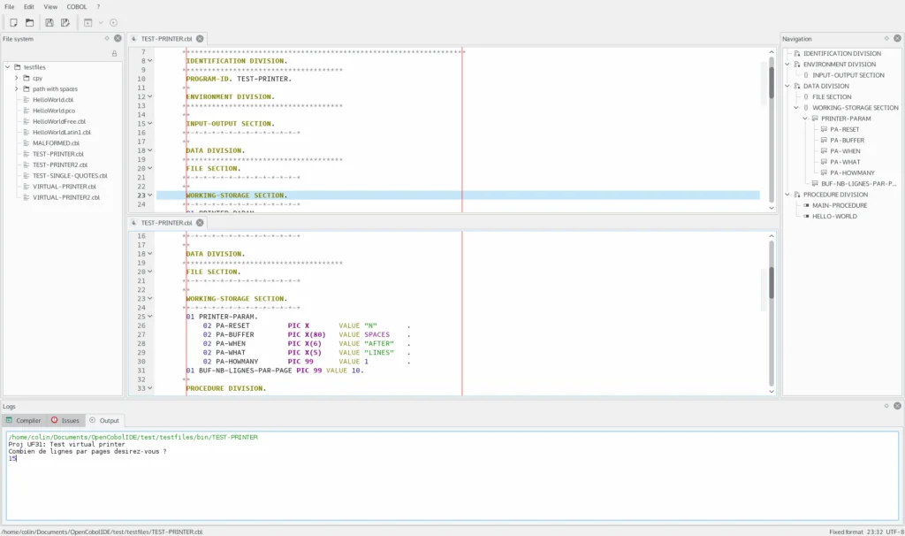Click the cpy folder icon

click(26, 78)
